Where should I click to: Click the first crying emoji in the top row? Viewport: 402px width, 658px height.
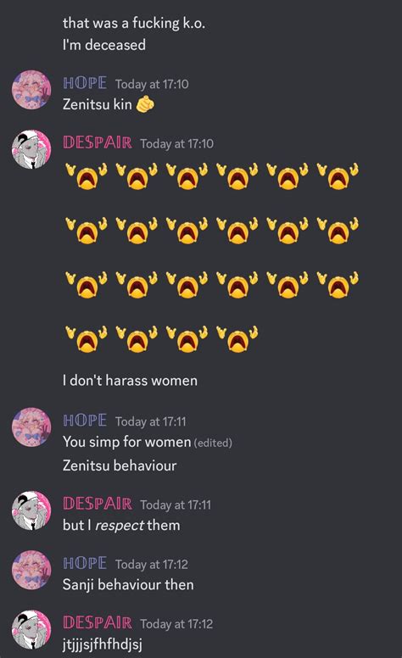click(x=86, y=176)
